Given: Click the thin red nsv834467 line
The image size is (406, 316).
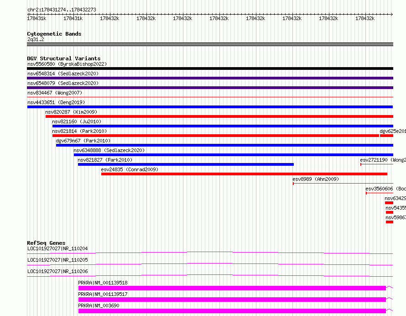Looking at the screenshot, I should point(210,97).
